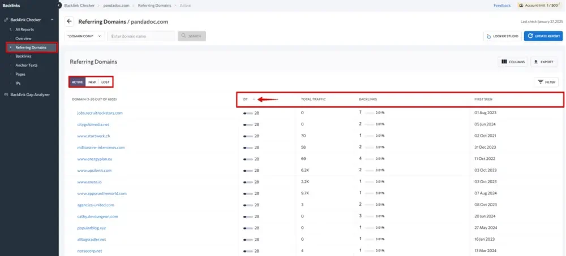
Task: Click the back arrow beside Referring Domains title
Action: click(x=69, y=21)
